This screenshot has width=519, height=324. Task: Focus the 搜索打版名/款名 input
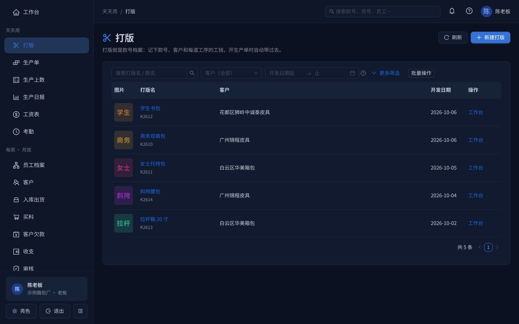pyautogui.click(x=149, y=73)
